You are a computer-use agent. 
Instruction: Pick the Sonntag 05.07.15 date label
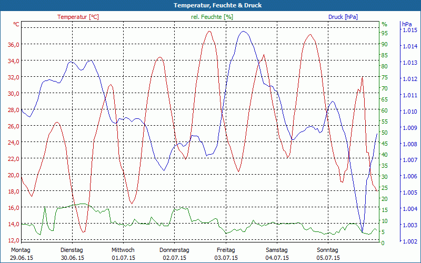coord(327,254)
